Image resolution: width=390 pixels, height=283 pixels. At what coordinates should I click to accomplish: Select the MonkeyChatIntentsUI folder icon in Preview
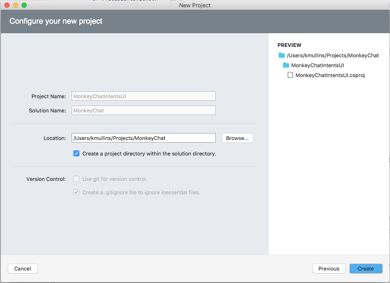coord(286,65)
